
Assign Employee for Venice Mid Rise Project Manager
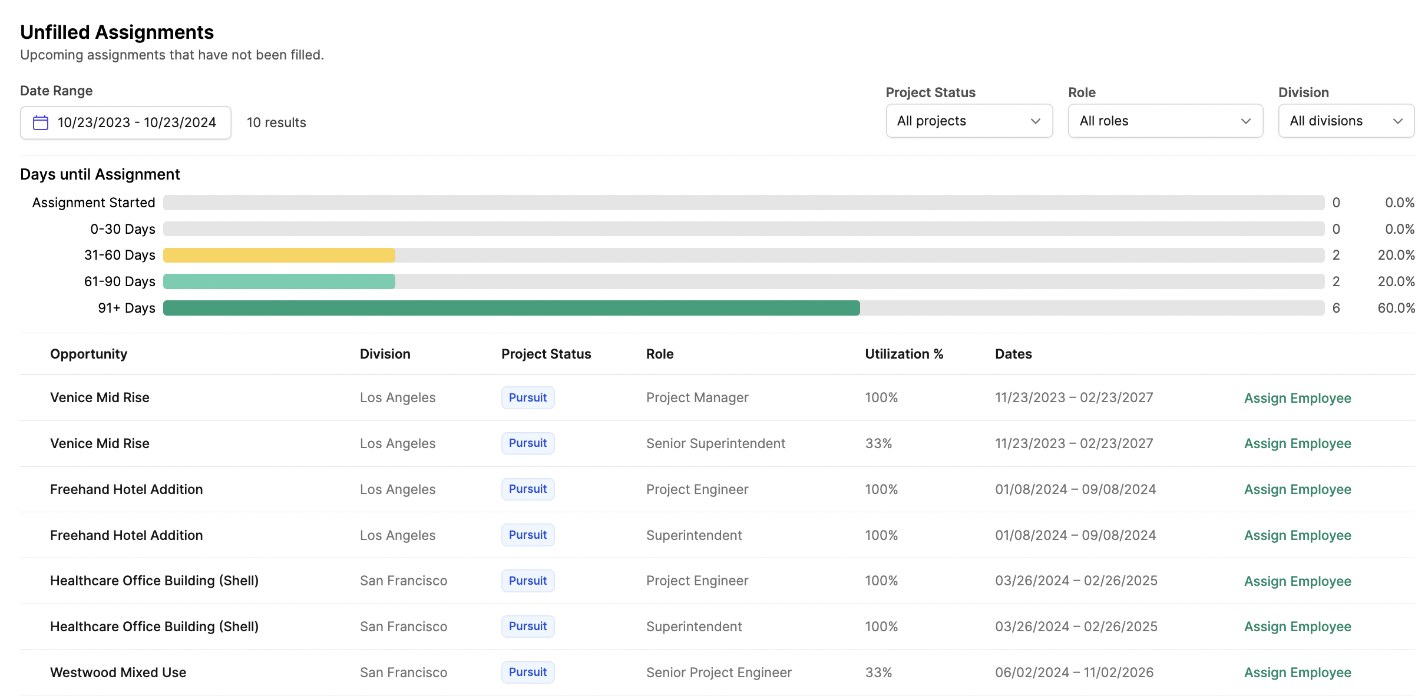(x=1297, y=398)
